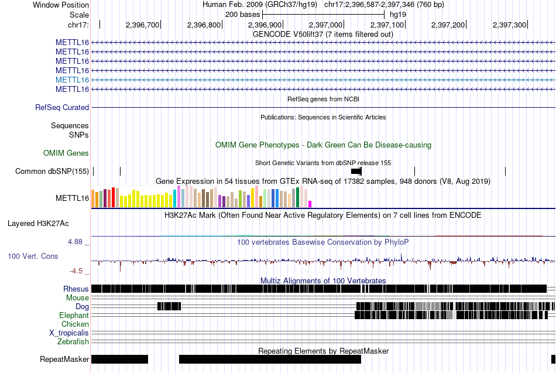Select the SNPs track label
The height and width of the screenshot is (373, 556).
pos(79,135)
